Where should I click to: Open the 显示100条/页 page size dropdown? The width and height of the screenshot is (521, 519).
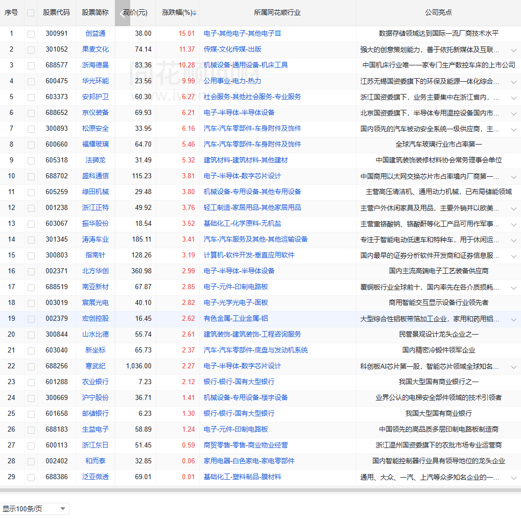point(35,509)
